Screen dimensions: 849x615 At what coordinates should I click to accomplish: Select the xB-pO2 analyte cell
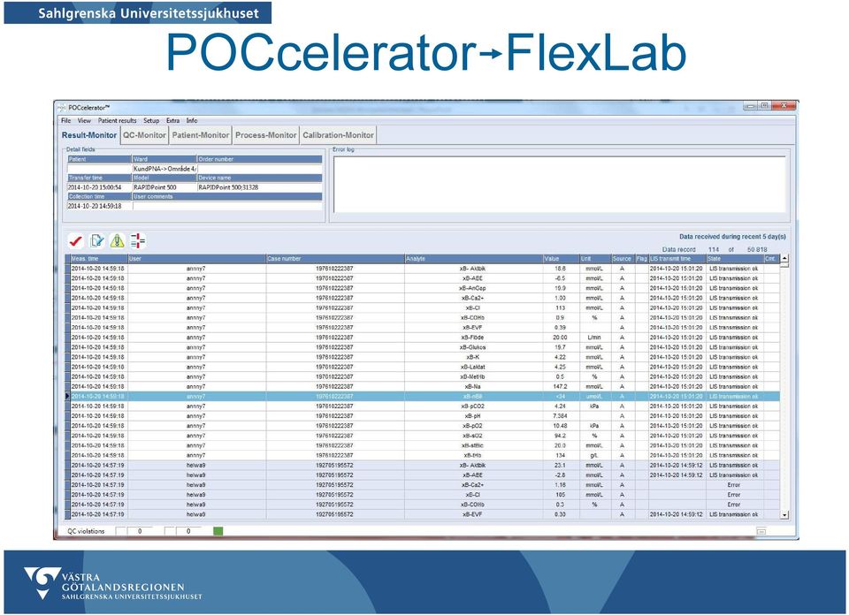tap(473, 426)
